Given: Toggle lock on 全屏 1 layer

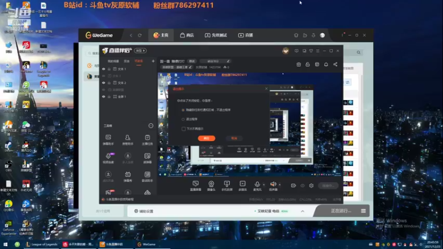Looking at the screenshot, I should [x=109, y=96].
